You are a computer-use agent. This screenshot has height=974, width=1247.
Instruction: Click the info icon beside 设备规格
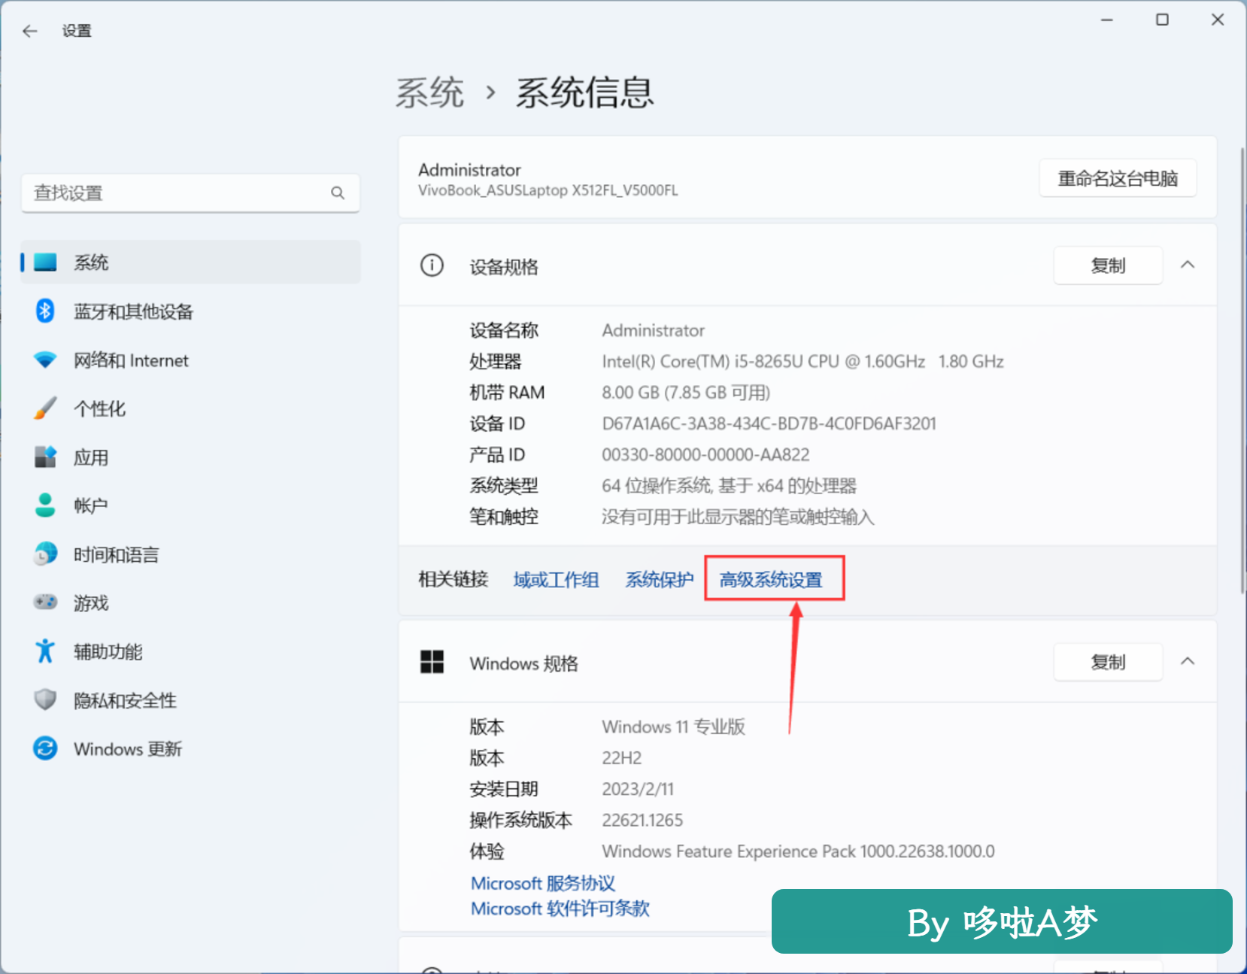pyautogui.click(x=432, y=265)
